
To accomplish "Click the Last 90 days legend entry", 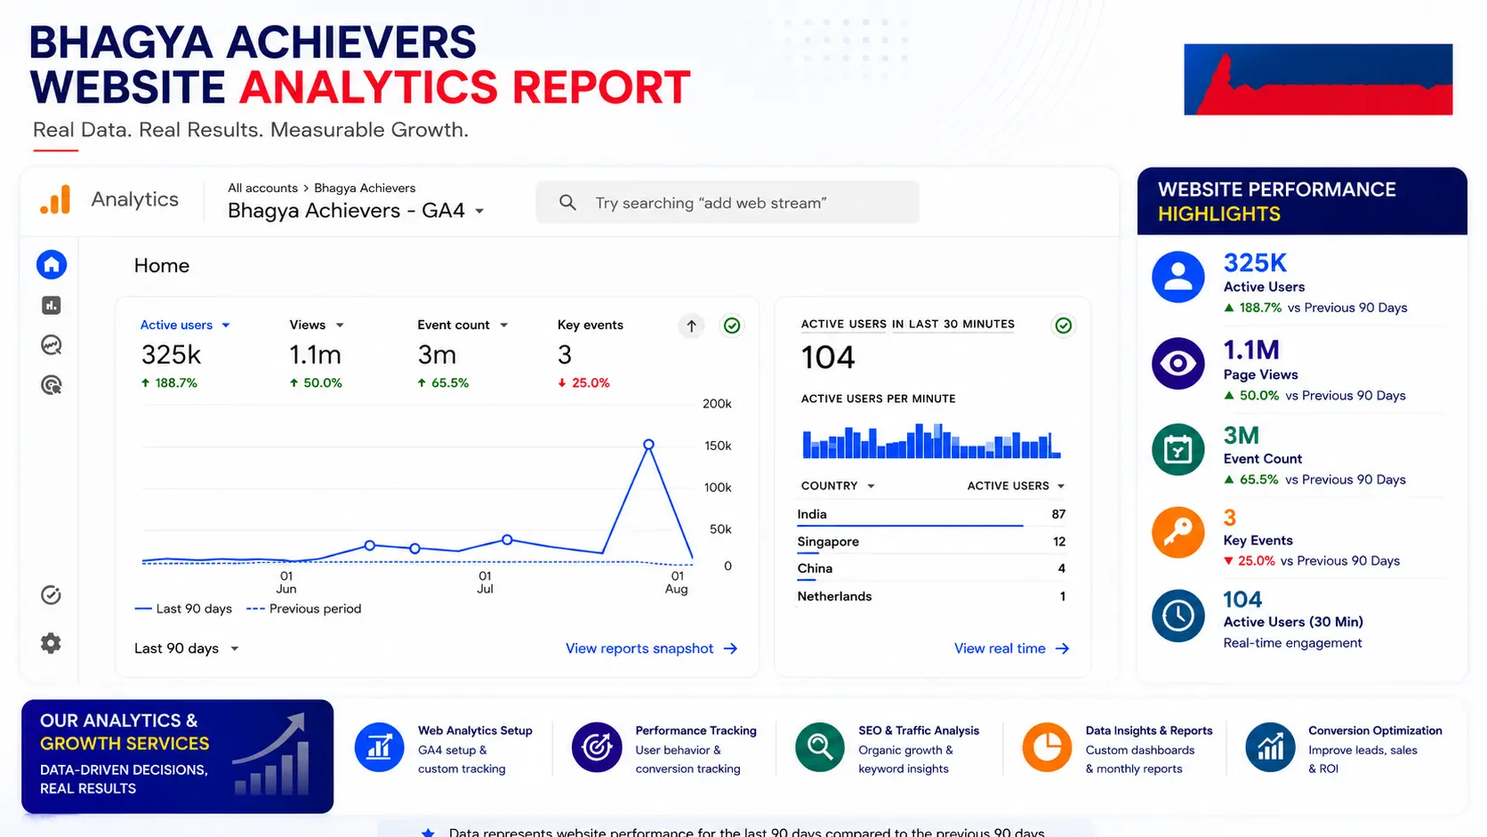I will click(x=183, y=608).
